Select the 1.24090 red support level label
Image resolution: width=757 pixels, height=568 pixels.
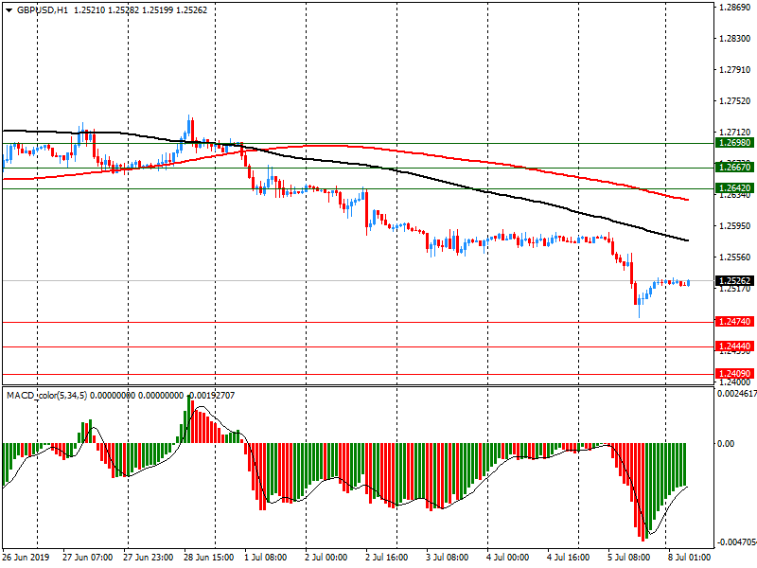tap(734, 374)
